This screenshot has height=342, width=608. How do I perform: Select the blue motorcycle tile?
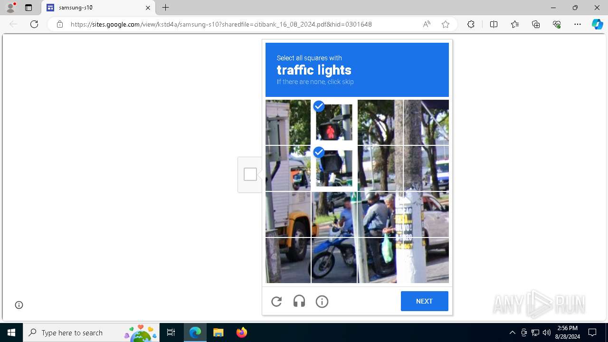tap(334, 260)
